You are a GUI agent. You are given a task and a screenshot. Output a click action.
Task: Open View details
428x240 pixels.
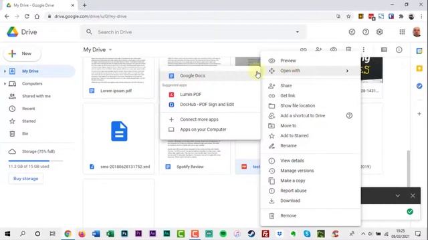pos(310,161)
